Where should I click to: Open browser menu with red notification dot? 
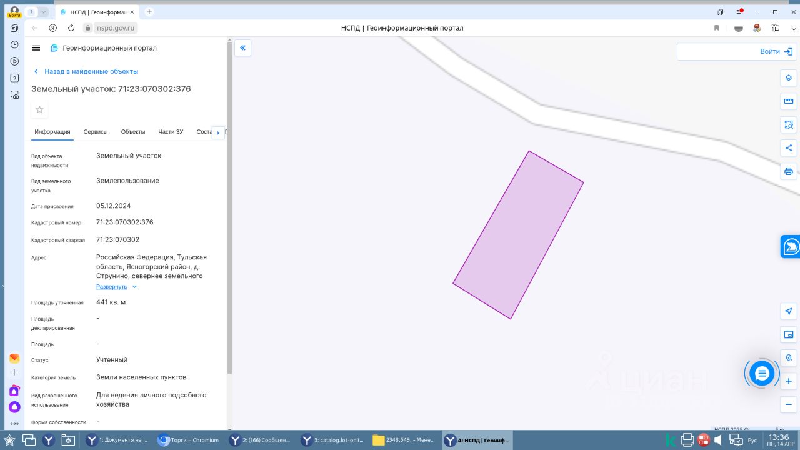tap(739, 12)
